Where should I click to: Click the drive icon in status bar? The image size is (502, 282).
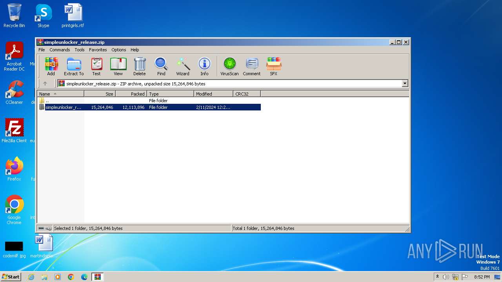[x=41, y=228]
